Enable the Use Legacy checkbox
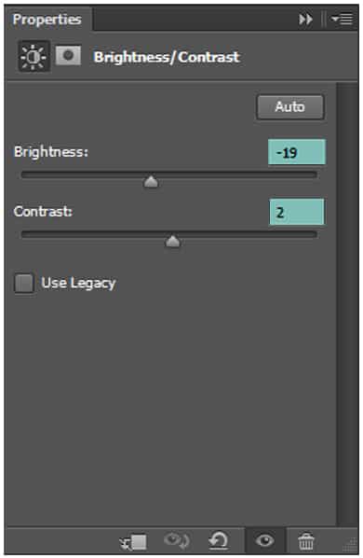363x558 pixels. (24, 284)
